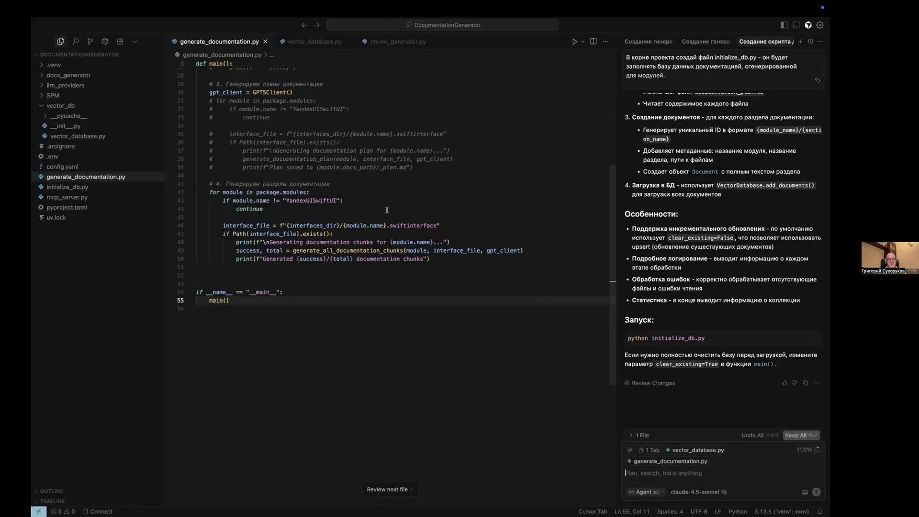Expand the TIMELINE section
Viewport: 919px width, 517px height.
[x=52, y=501]
